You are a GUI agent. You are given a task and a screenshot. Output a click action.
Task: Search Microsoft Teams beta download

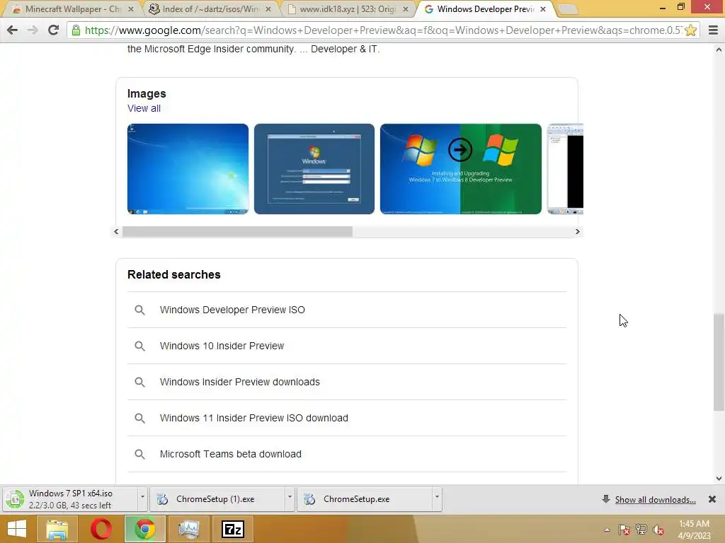pos(347,454)
